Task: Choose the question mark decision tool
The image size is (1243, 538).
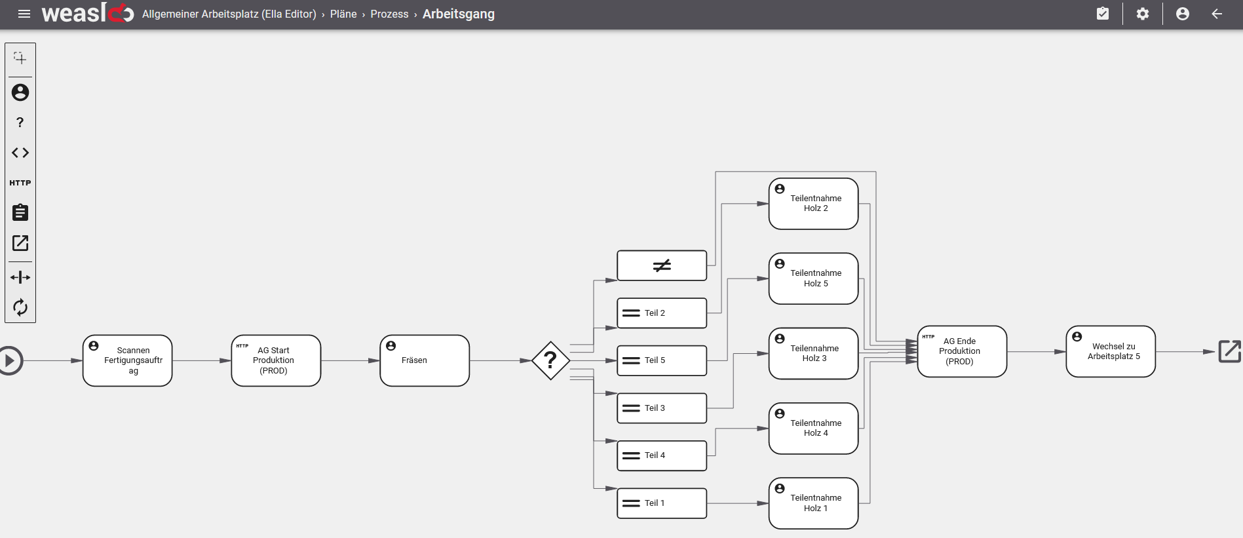Action: coord(20,123)
